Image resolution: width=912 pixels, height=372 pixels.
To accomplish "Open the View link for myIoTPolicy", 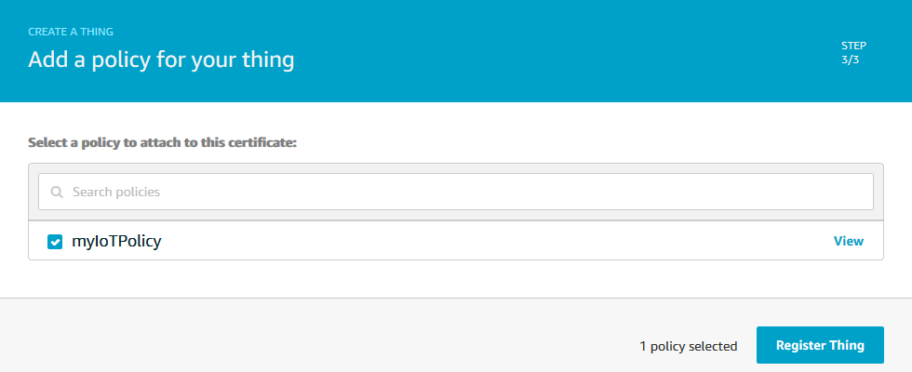I will click(848, 241).
